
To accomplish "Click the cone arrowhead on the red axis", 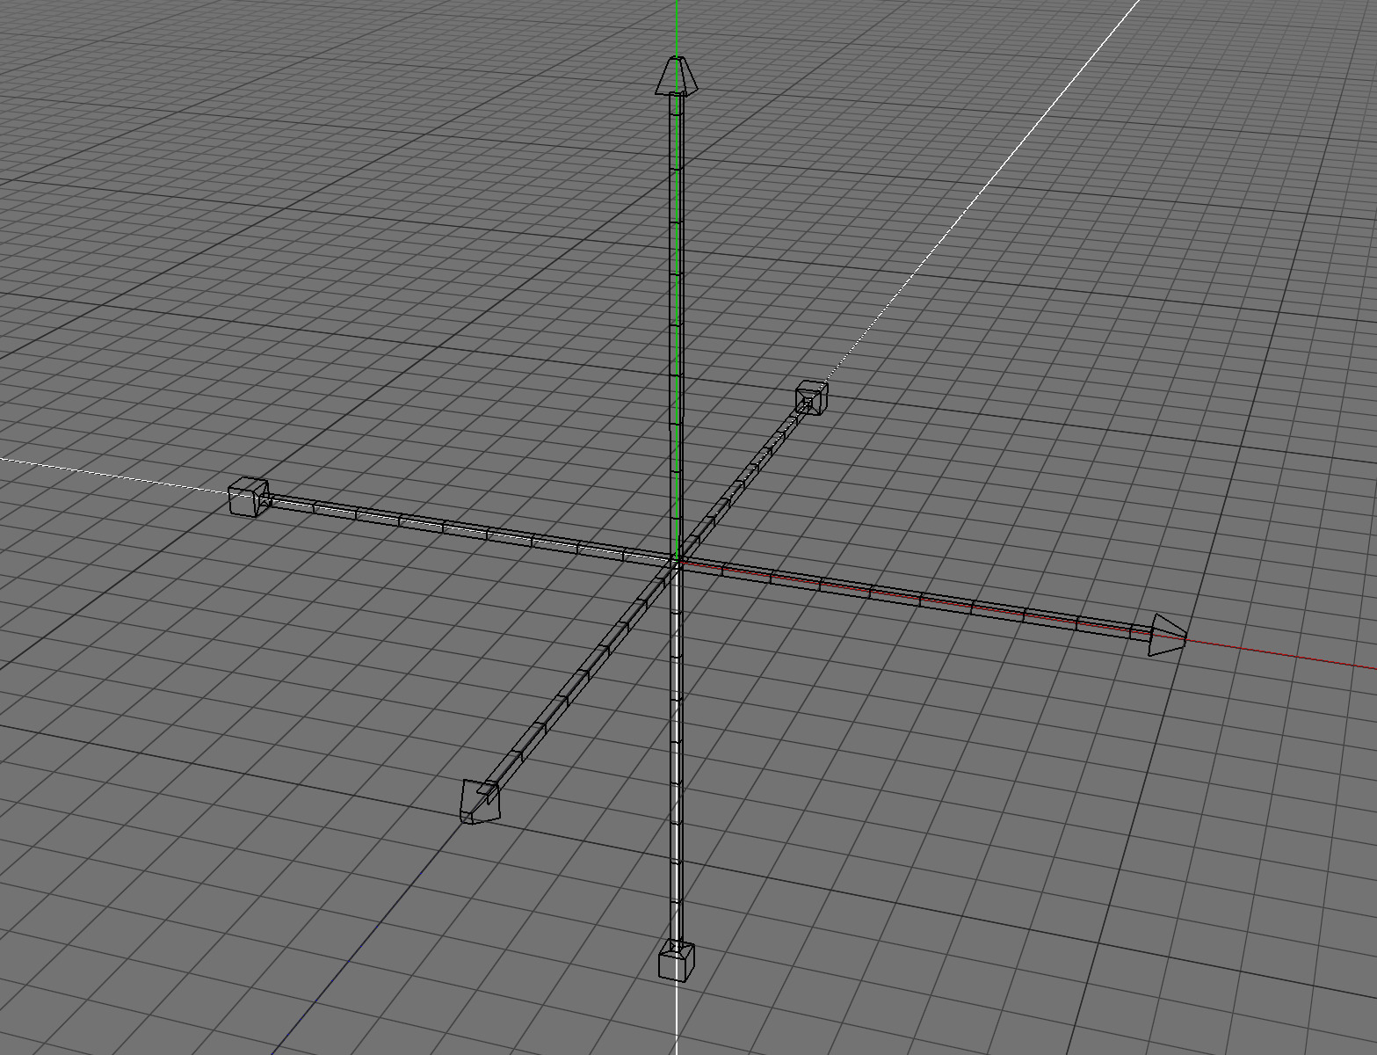I will (x=1169, y=636).
